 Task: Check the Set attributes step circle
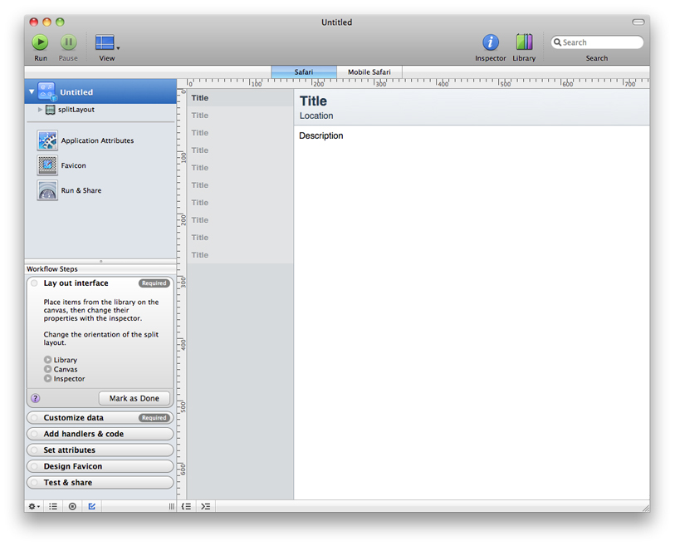[x=35, y=450]
